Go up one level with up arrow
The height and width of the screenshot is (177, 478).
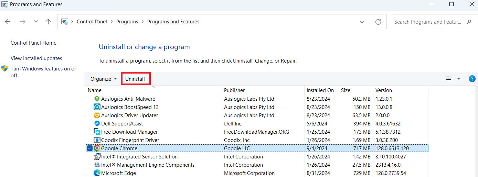coord(48,22)
